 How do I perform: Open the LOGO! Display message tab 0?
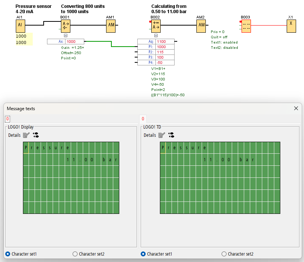(x=8, y=119)
